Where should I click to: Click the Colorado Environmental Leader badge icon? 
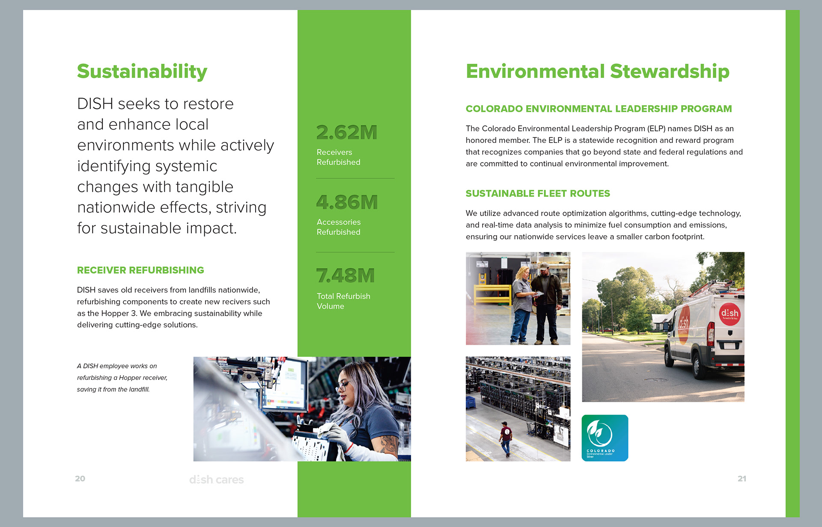605,438
